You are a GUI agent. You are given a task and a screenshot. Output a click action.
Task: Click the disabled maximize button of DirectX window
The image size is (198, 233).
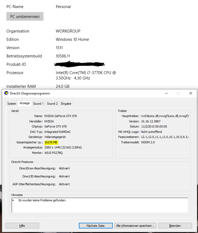(178, 93)
